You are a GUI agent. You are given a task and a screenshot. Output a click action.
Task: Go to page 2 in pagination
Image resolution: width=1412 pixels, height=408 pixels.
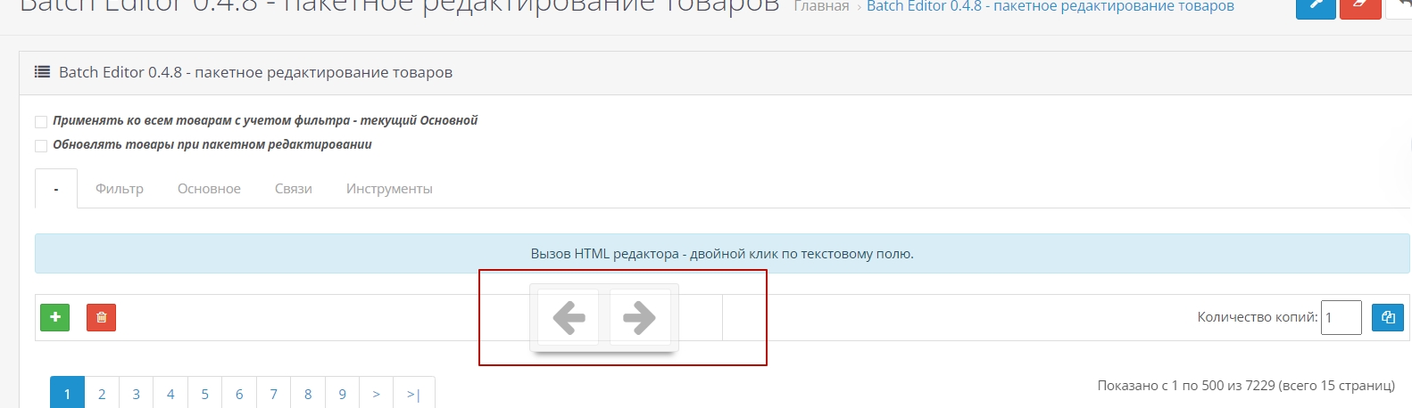(102, 394)
